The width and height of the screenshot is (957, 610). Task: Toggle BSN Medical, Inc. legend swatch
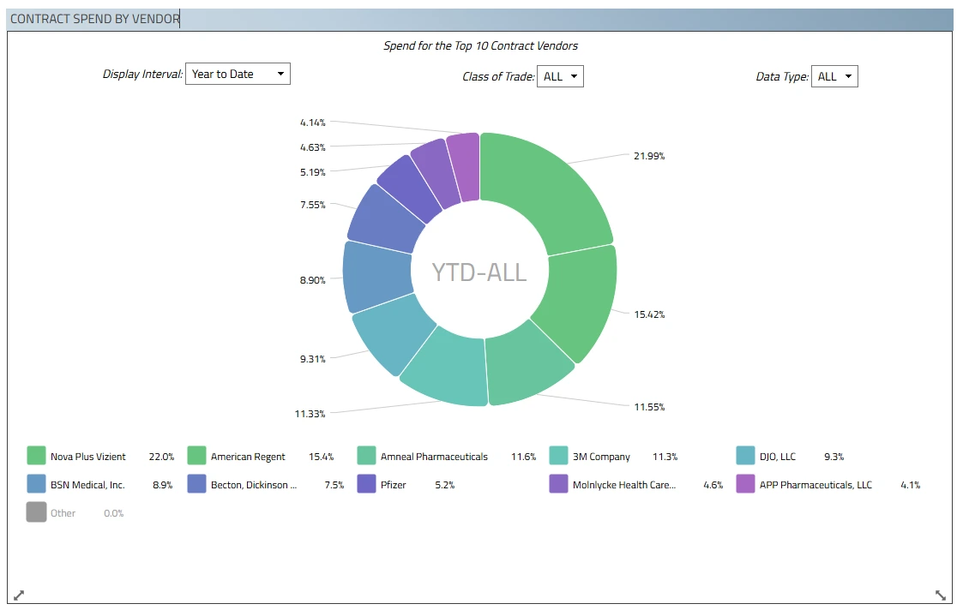click(x=37, y=484)
